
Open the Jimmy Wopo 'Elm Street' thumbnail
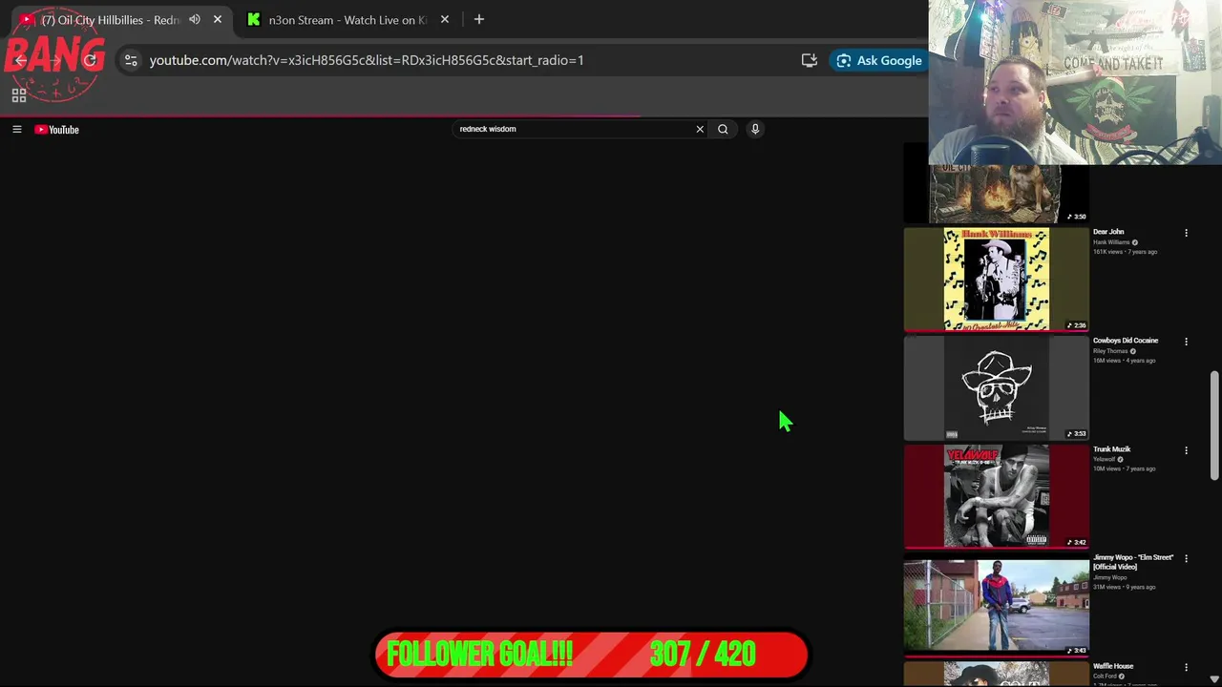pos(996,605)
